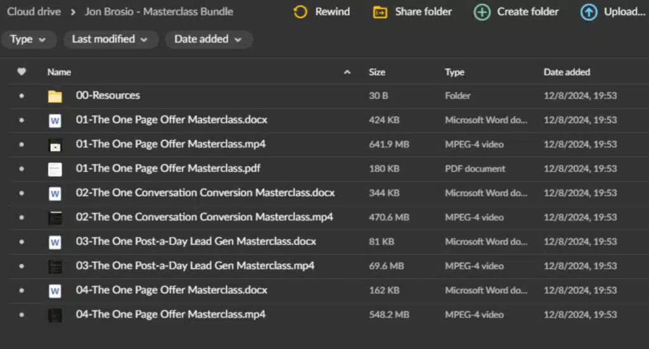Click the Create folder button label

click(x=528, y=11)
